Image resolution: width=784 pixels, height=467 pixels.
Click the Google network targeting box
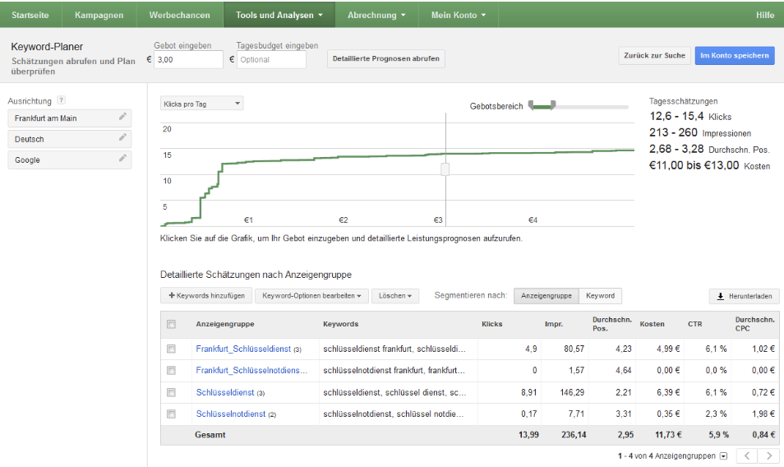tap(70, 160)
